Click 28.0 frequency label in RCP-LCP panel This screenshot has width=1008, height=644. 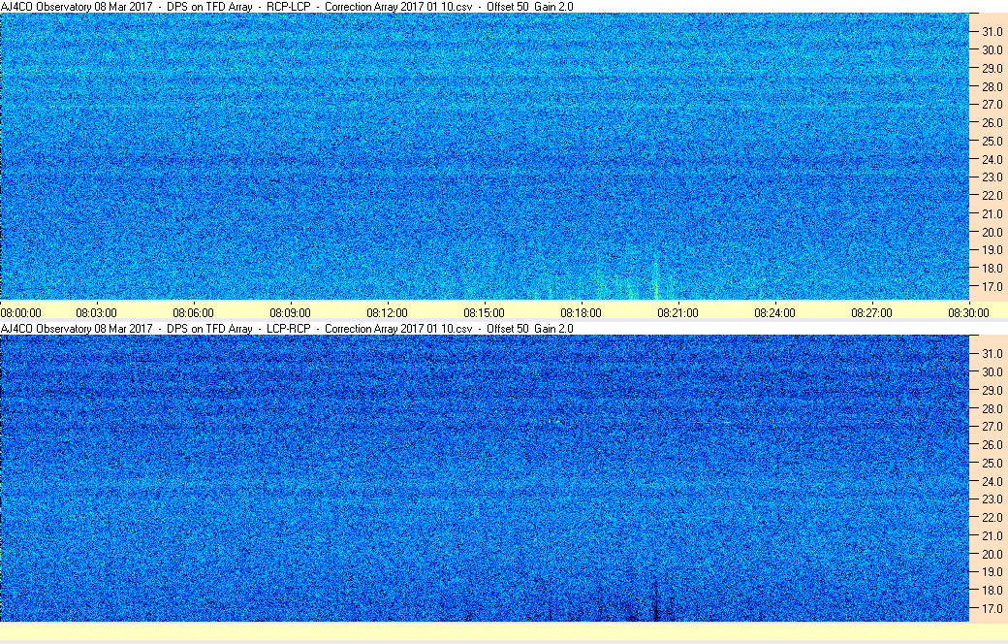tap(992, 87)
